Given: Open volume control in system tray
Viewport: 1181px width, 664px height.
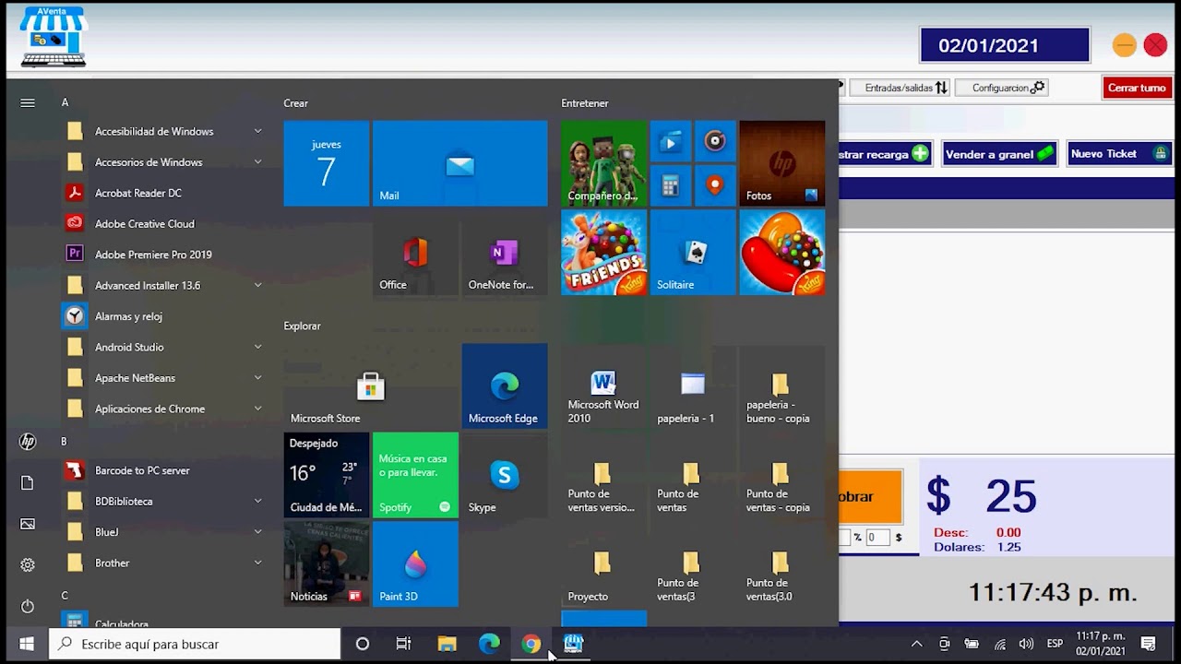Looking at the screenshot, I should pyautogui.click(x=1026, y=644).
